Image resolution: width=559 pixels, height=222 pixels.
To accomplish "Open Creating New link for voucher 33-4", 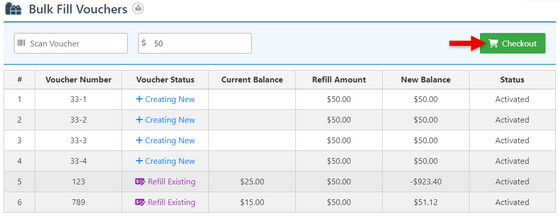I will pyautogui.click(x=170, y=161).
